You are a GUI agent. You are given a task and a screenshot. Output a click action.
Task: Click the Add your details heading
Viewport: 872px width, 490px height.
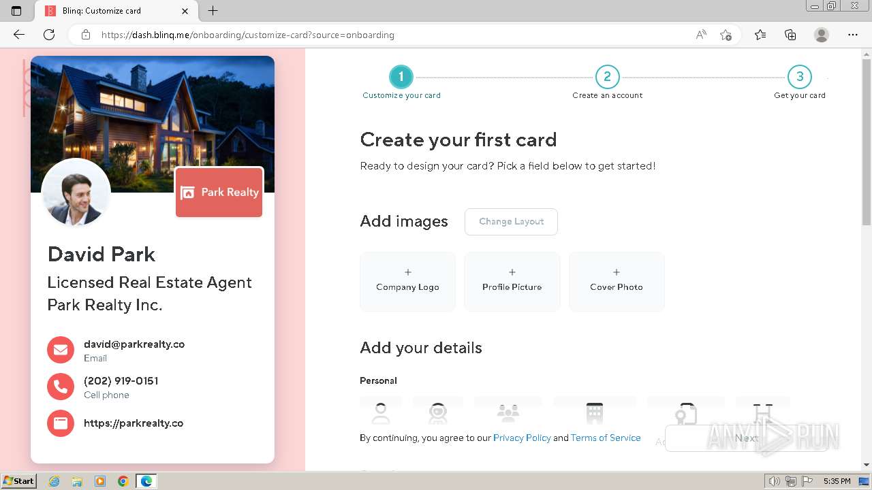pos(421,348)
